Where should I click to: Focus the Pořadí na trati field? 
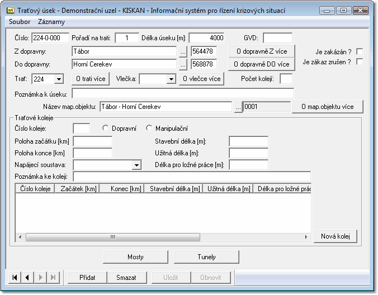[x=127, y=38]
